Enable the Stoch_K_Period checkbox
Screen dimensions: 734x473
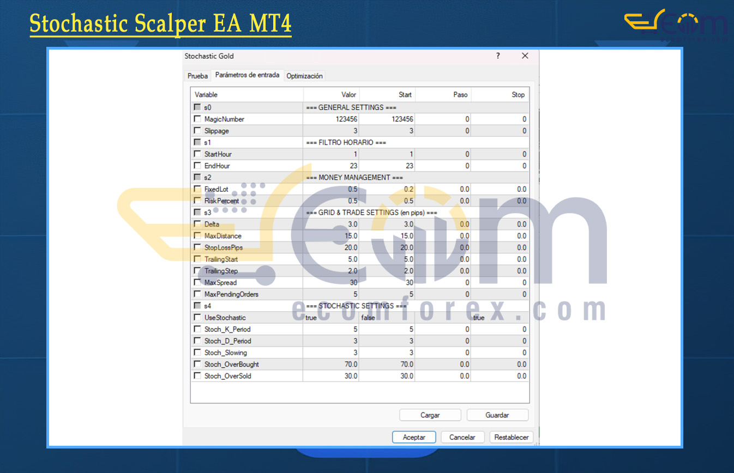[197, 329]
